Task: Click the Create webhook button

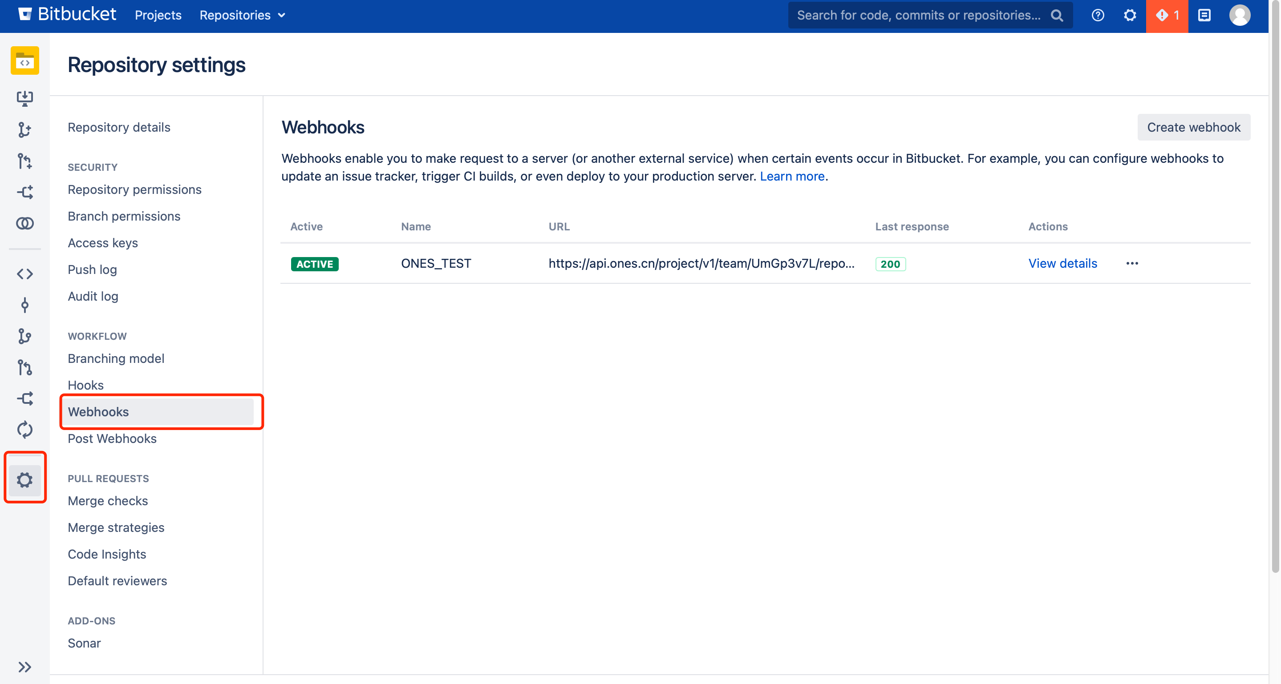Action: coord(1193,127)
